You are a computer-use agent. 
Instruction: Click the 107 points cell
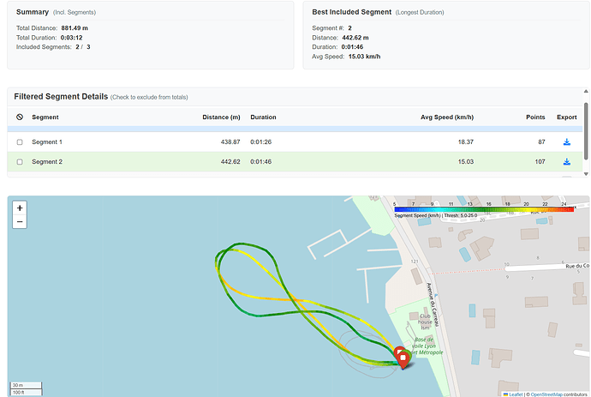click(x=540, y=161)
